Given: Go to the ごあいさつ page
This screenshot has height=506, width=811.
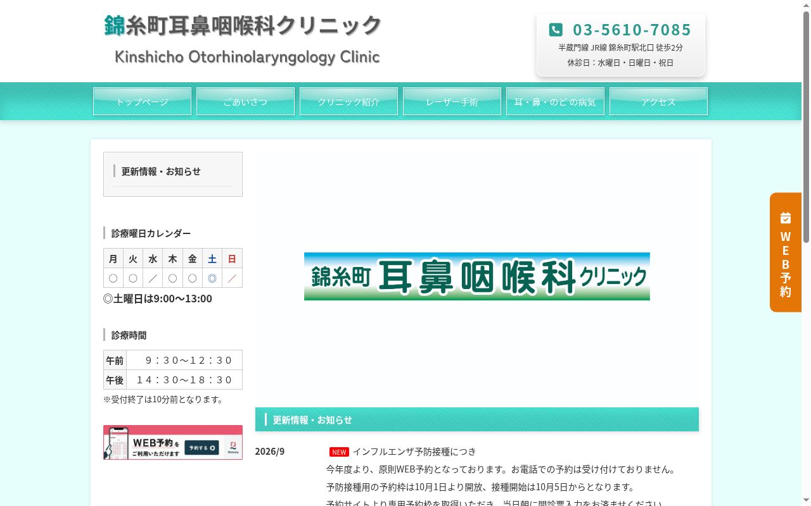Looking at the screenshot, I should [245, 101].
